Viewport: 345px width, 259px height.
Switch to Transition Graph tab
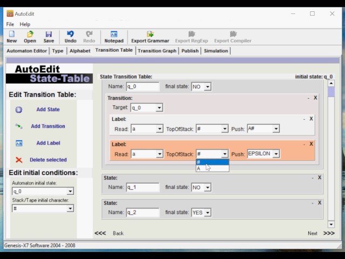pos(157,51)
